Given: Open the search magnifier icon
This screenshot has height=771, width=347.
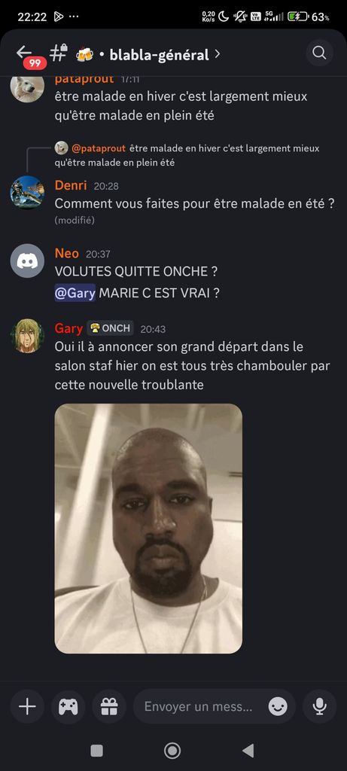Looking at the screenshot, I should click(319, 53).
